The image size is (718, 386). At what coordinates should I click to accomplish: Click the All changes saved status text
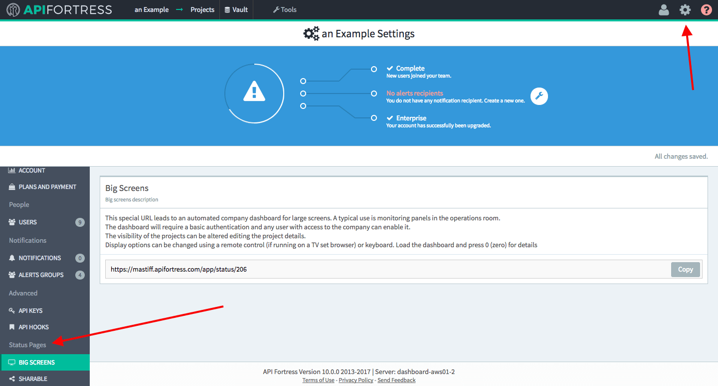pyautogui.click(x=681, y=156)
